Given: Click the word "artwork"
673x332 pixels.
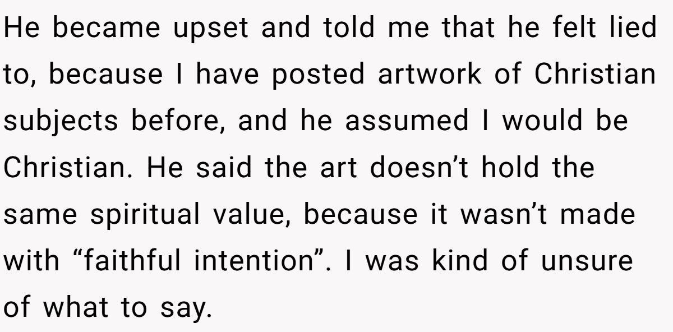Looking at the screenshot, I should click(x=430, y=75).
